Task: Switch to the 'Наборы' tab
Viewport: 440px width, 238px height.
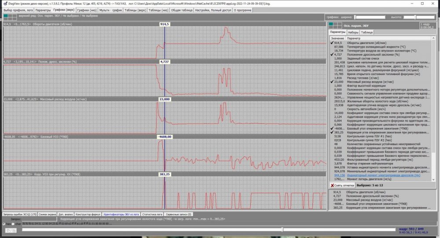Action: point(353,32)
